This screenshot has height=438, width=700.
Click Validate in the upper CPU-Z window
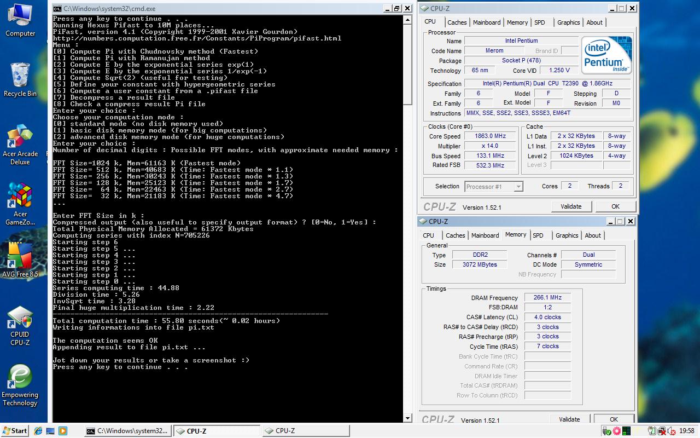pyautogui.click(x=571, y=206)
